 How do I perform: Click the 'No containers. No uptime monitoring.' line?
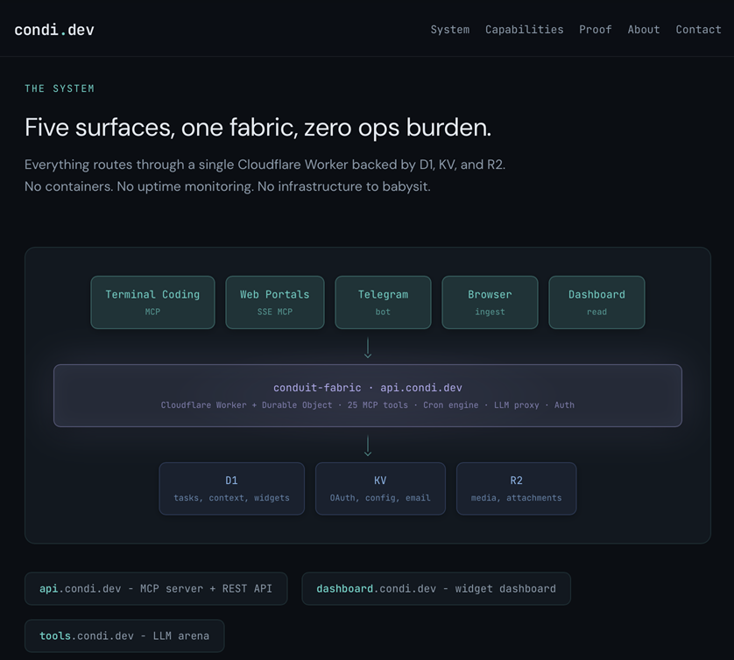228,186
